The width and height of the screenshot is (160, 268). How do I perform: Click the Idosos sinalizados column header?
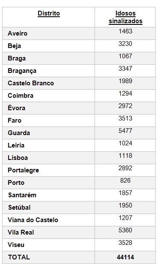[125, 17]
